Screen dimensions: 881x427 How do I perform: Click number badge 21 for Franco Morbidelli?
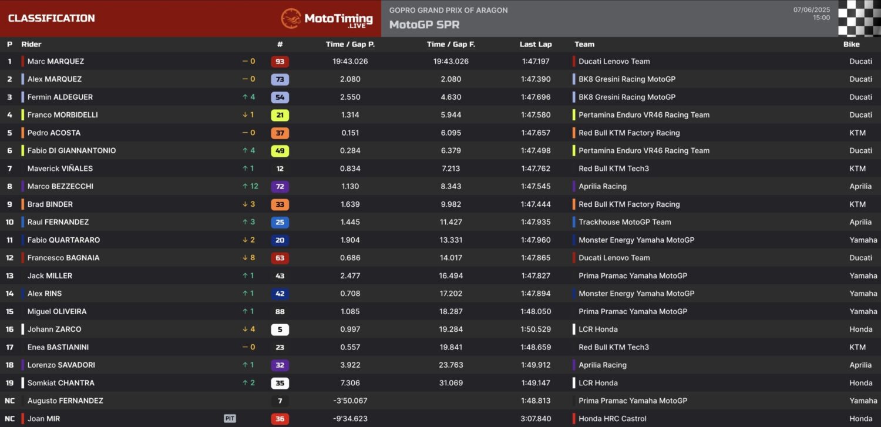[280, 115]
